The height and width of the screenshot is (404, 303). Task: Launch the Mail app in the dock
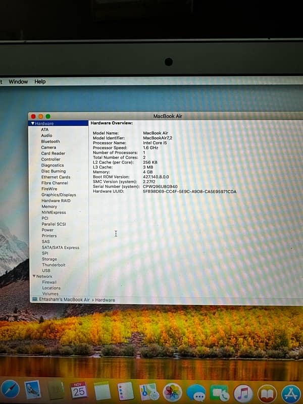tap(33, 390)
